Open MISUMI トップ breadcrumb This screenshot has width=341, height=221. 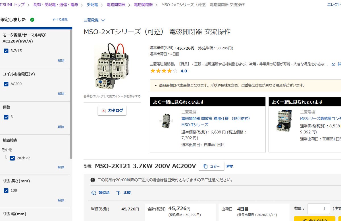tap(12, 5)
